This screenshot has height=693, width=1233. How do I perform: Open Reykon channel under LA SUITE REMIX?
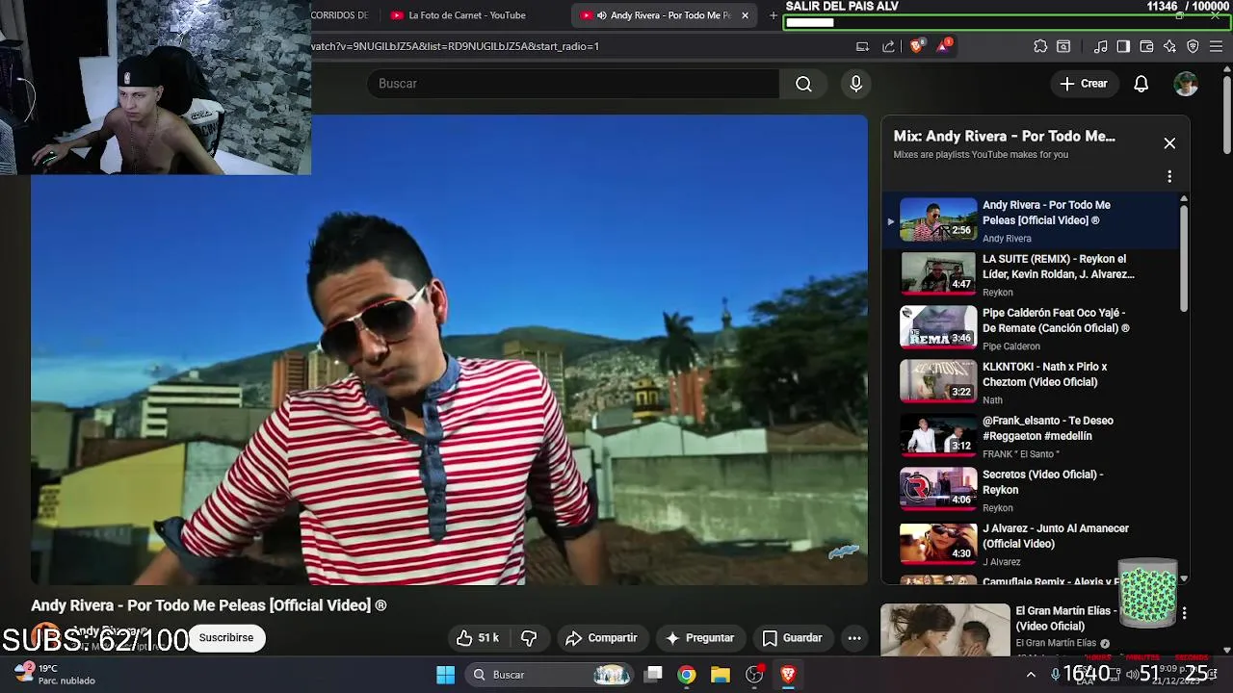point(998,293)
